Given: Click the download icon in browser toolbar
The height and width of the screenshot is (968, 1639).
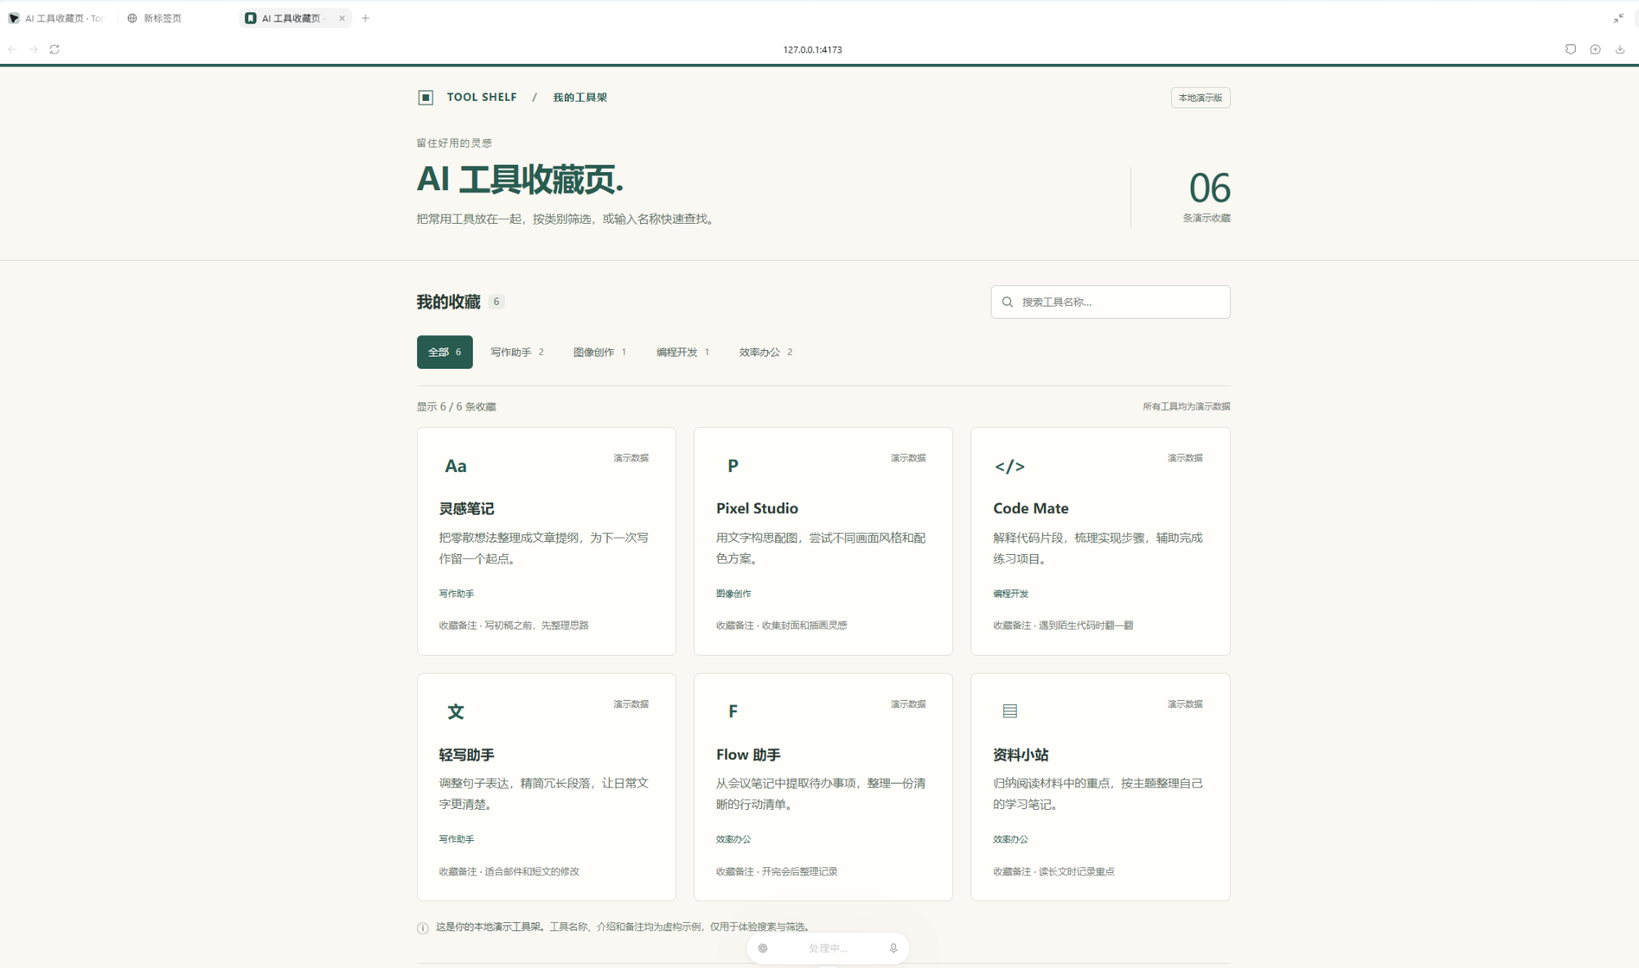Looking at the screenshot, I should pos(1620,50).
